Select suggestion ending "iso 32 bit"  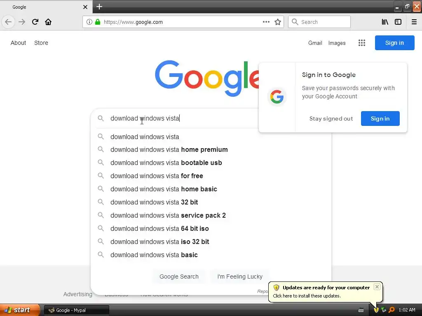click(x=211, y=242)
